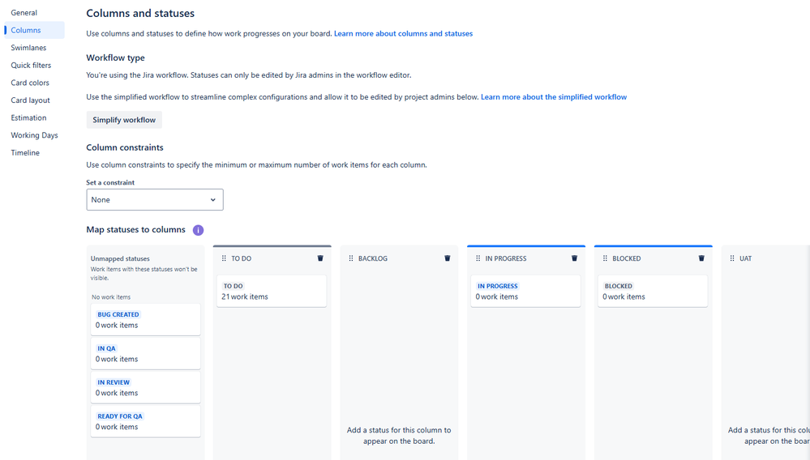Viewport: 810px width, 460px height.
Task: Open Learn more about columns and statuses link
Action: tap(403, 34)
